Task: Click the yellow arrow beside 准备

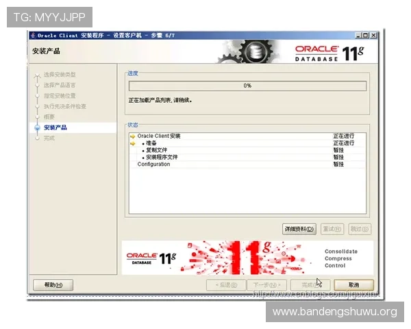Action: [133, 143]
